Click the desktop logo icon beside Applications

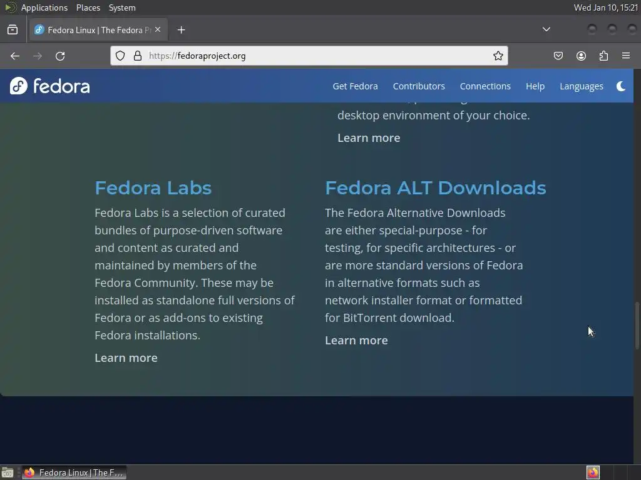[x=10, y=7]
